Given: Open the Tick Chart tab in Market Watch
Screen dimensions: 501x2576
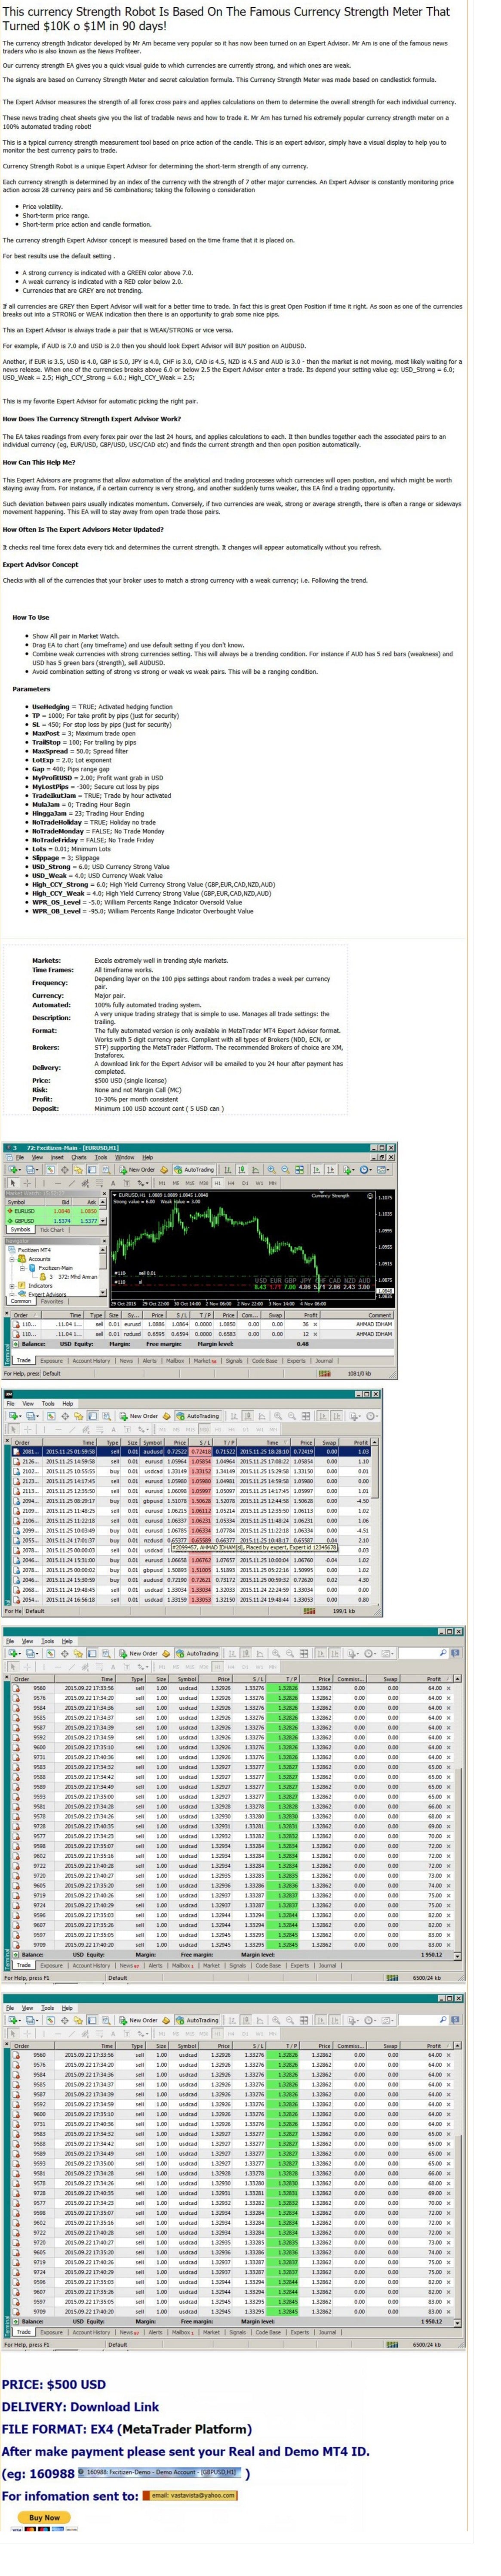Looking at the screenshot, I should [52, 1231].
